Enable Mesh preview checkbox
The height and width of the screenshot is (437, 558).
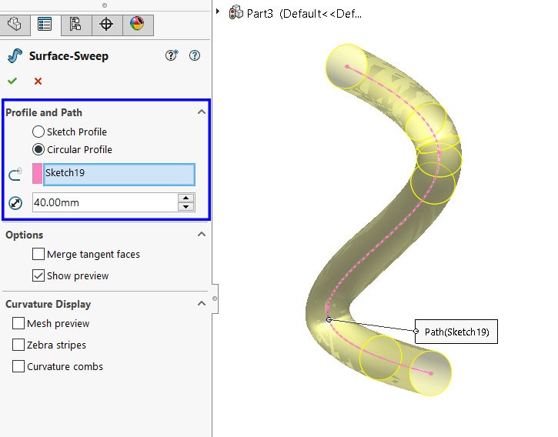(x=18, y=323)
